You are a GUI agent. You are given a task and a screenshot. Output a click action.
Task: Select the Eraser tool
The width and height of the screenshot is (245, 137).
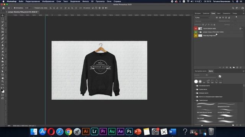(x=3, y=52)
